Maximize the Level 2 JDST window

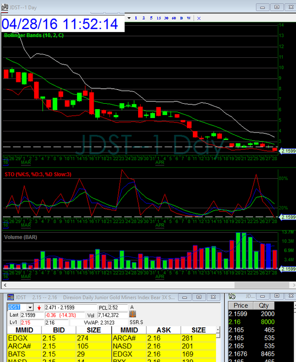click(199, 297)
